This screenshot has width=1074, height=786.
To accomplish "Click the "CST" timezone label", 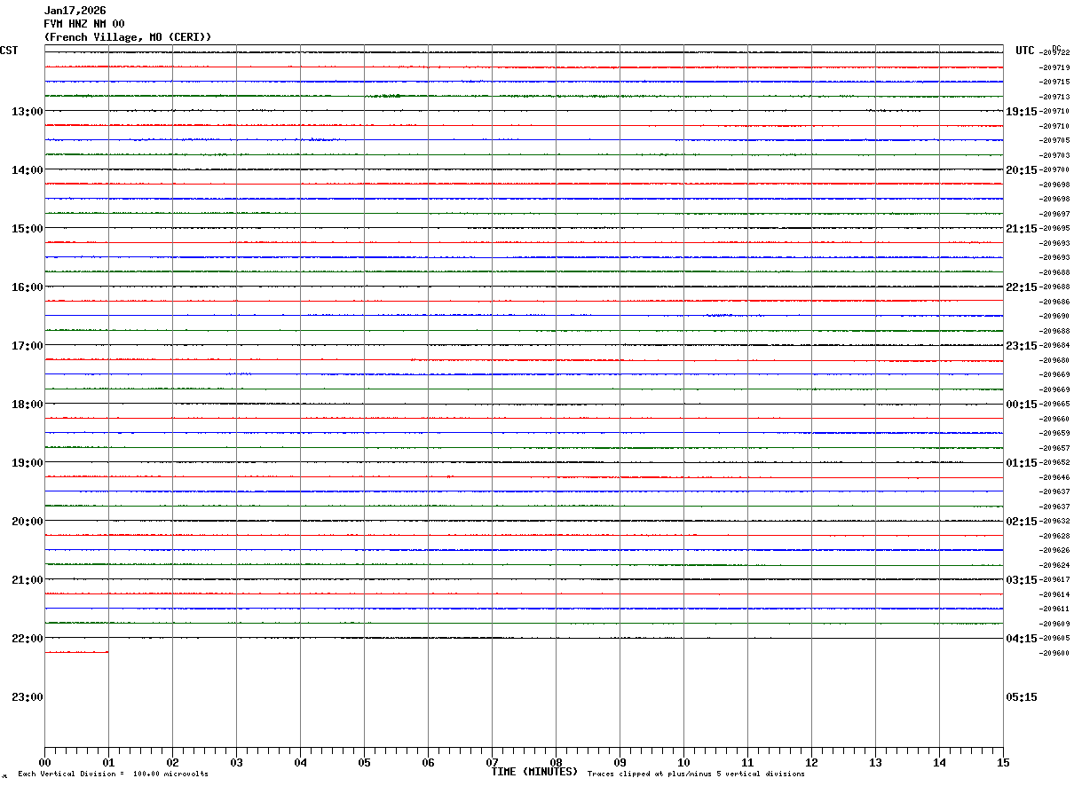I will click(9, 51).
